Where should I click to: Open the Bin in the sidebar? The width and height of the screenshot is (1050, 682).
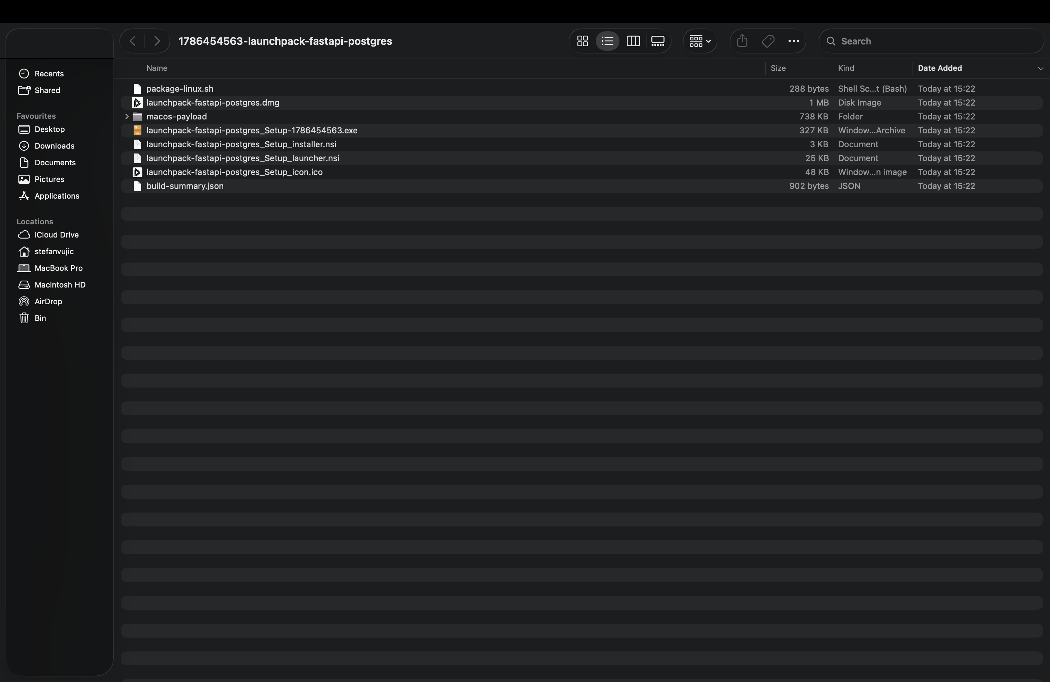[32, 318]
